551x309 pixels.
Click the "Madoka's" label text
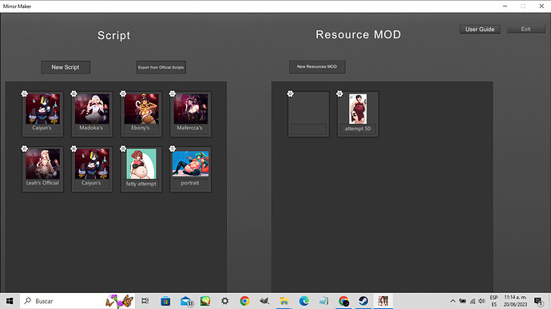tap(91, 128)
